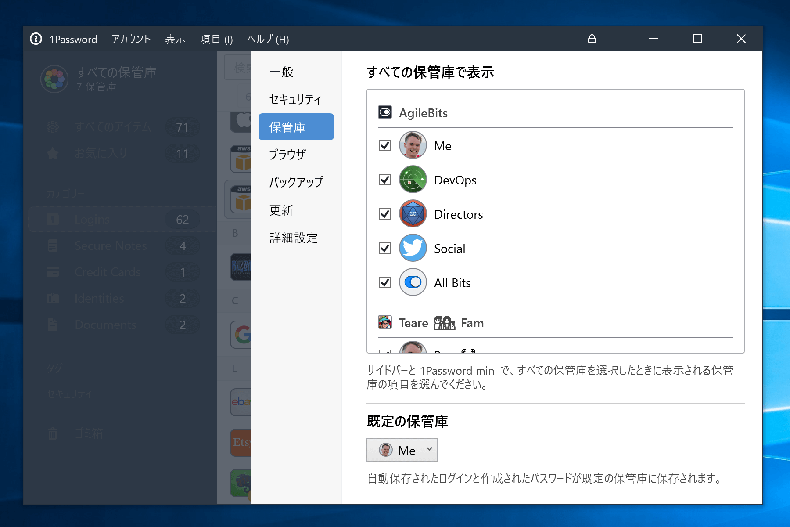Disable the Social vault checkbox
The height and width of the screenshot is (527, 790).
tap(384, 248)
